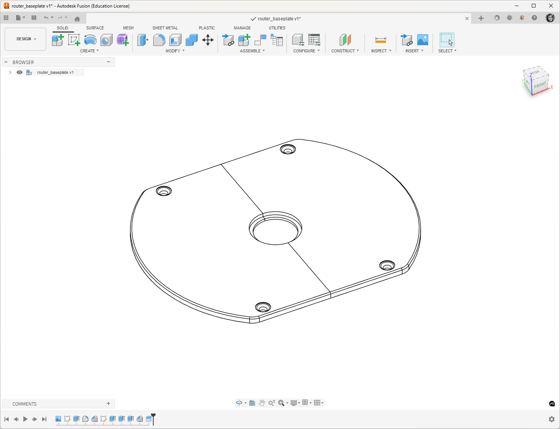Expand the MODIFY dropdown menu
This screenshot has height=429, width=560.
tap(175, 51)
